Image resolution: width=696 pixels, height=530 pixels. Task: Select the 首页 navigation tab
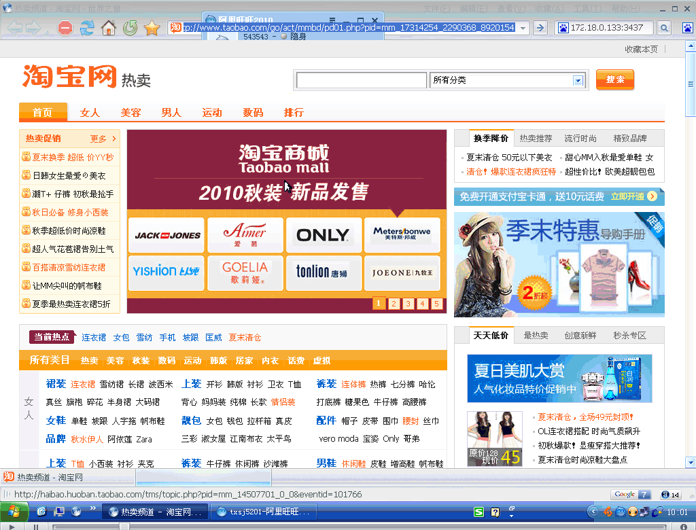click(43, 112)
